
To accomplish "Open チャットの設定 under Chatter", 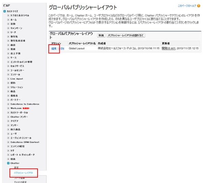I will [x=20, y=182].
